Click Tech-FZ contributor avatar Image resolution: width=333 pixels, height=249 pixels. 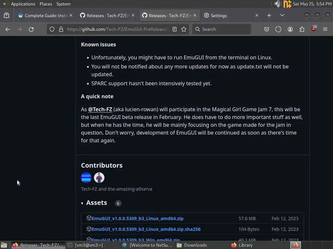click(x=86, y=177)
